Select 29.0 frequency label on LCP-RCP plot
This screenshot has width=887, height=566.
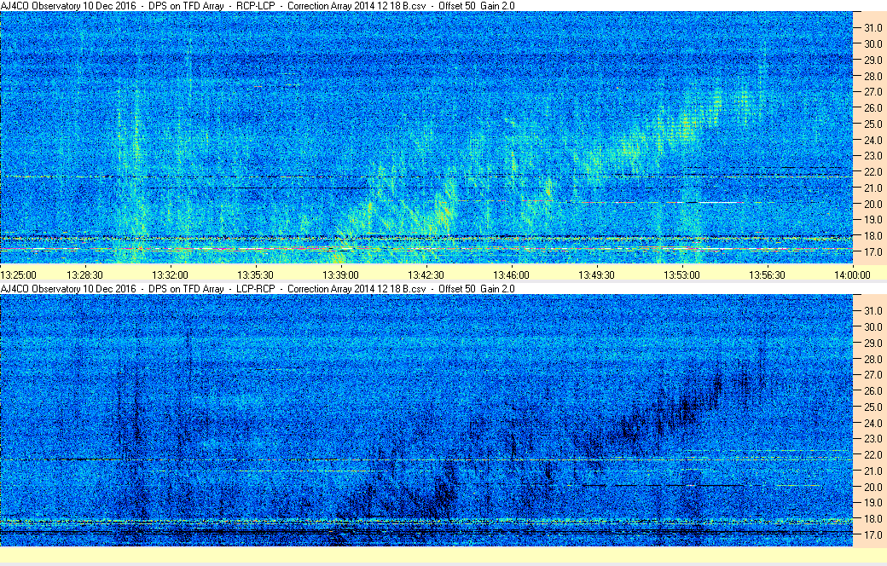(x=873, y=344)
